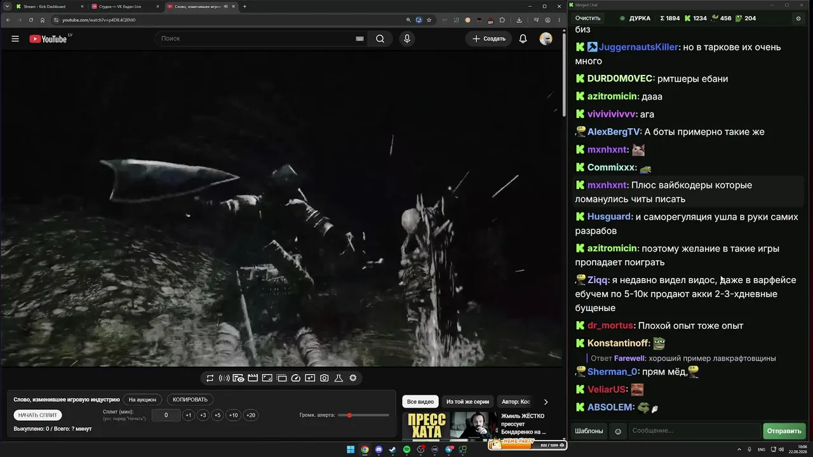Select the Автор chip
813x457 pixels.
pyautogui.click(x=516, y=402)
